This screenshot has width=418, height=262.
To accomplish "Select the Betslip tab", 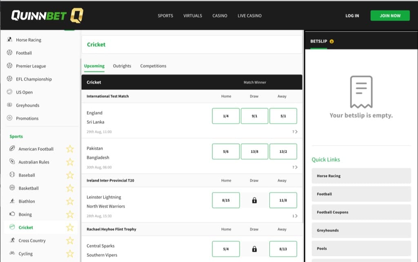I will [x=318, y=41].
